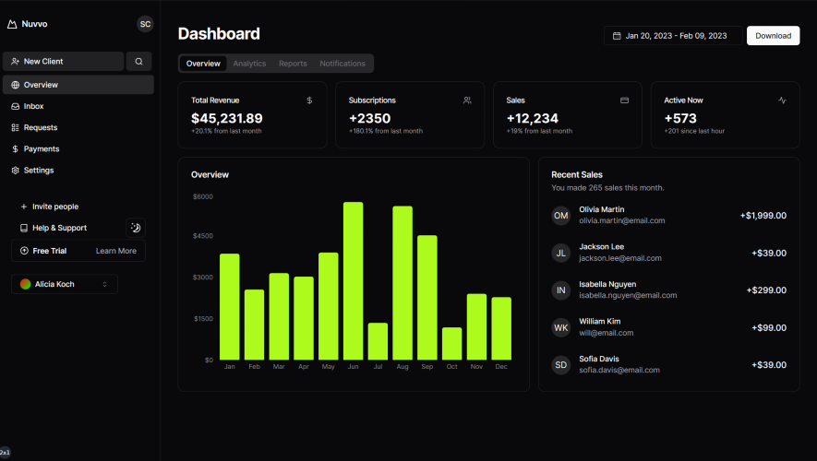Click the dollar icon on the Total Revenue card
The height and width of the screenshot is (461, 817).
point(309,100)
